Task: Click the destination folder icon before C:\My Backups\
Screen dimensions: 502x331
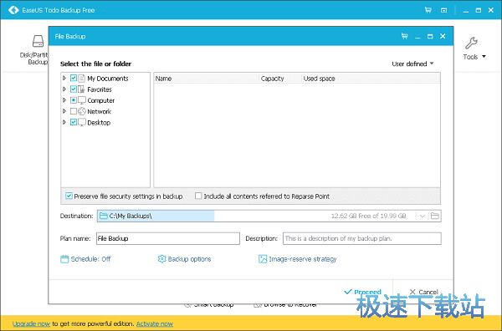Action: tap(103, 216)
